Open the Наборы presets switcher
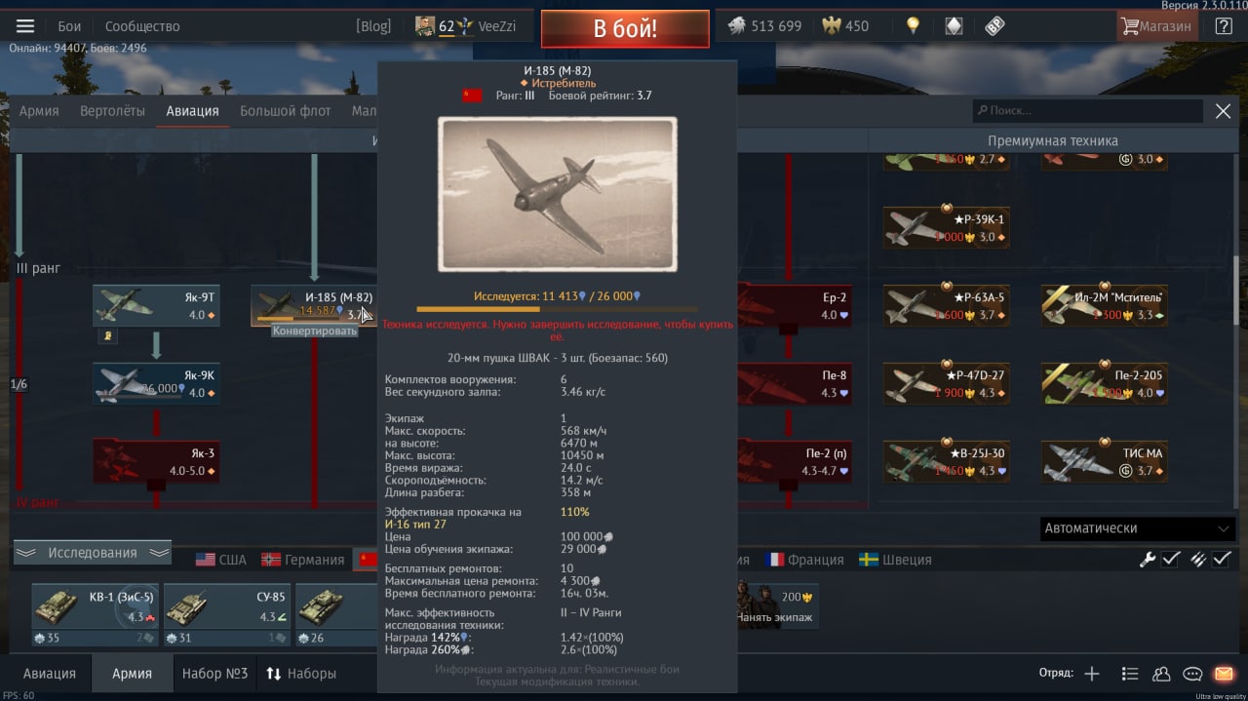Screen dimensions: 1248x701 click(301, 674)
